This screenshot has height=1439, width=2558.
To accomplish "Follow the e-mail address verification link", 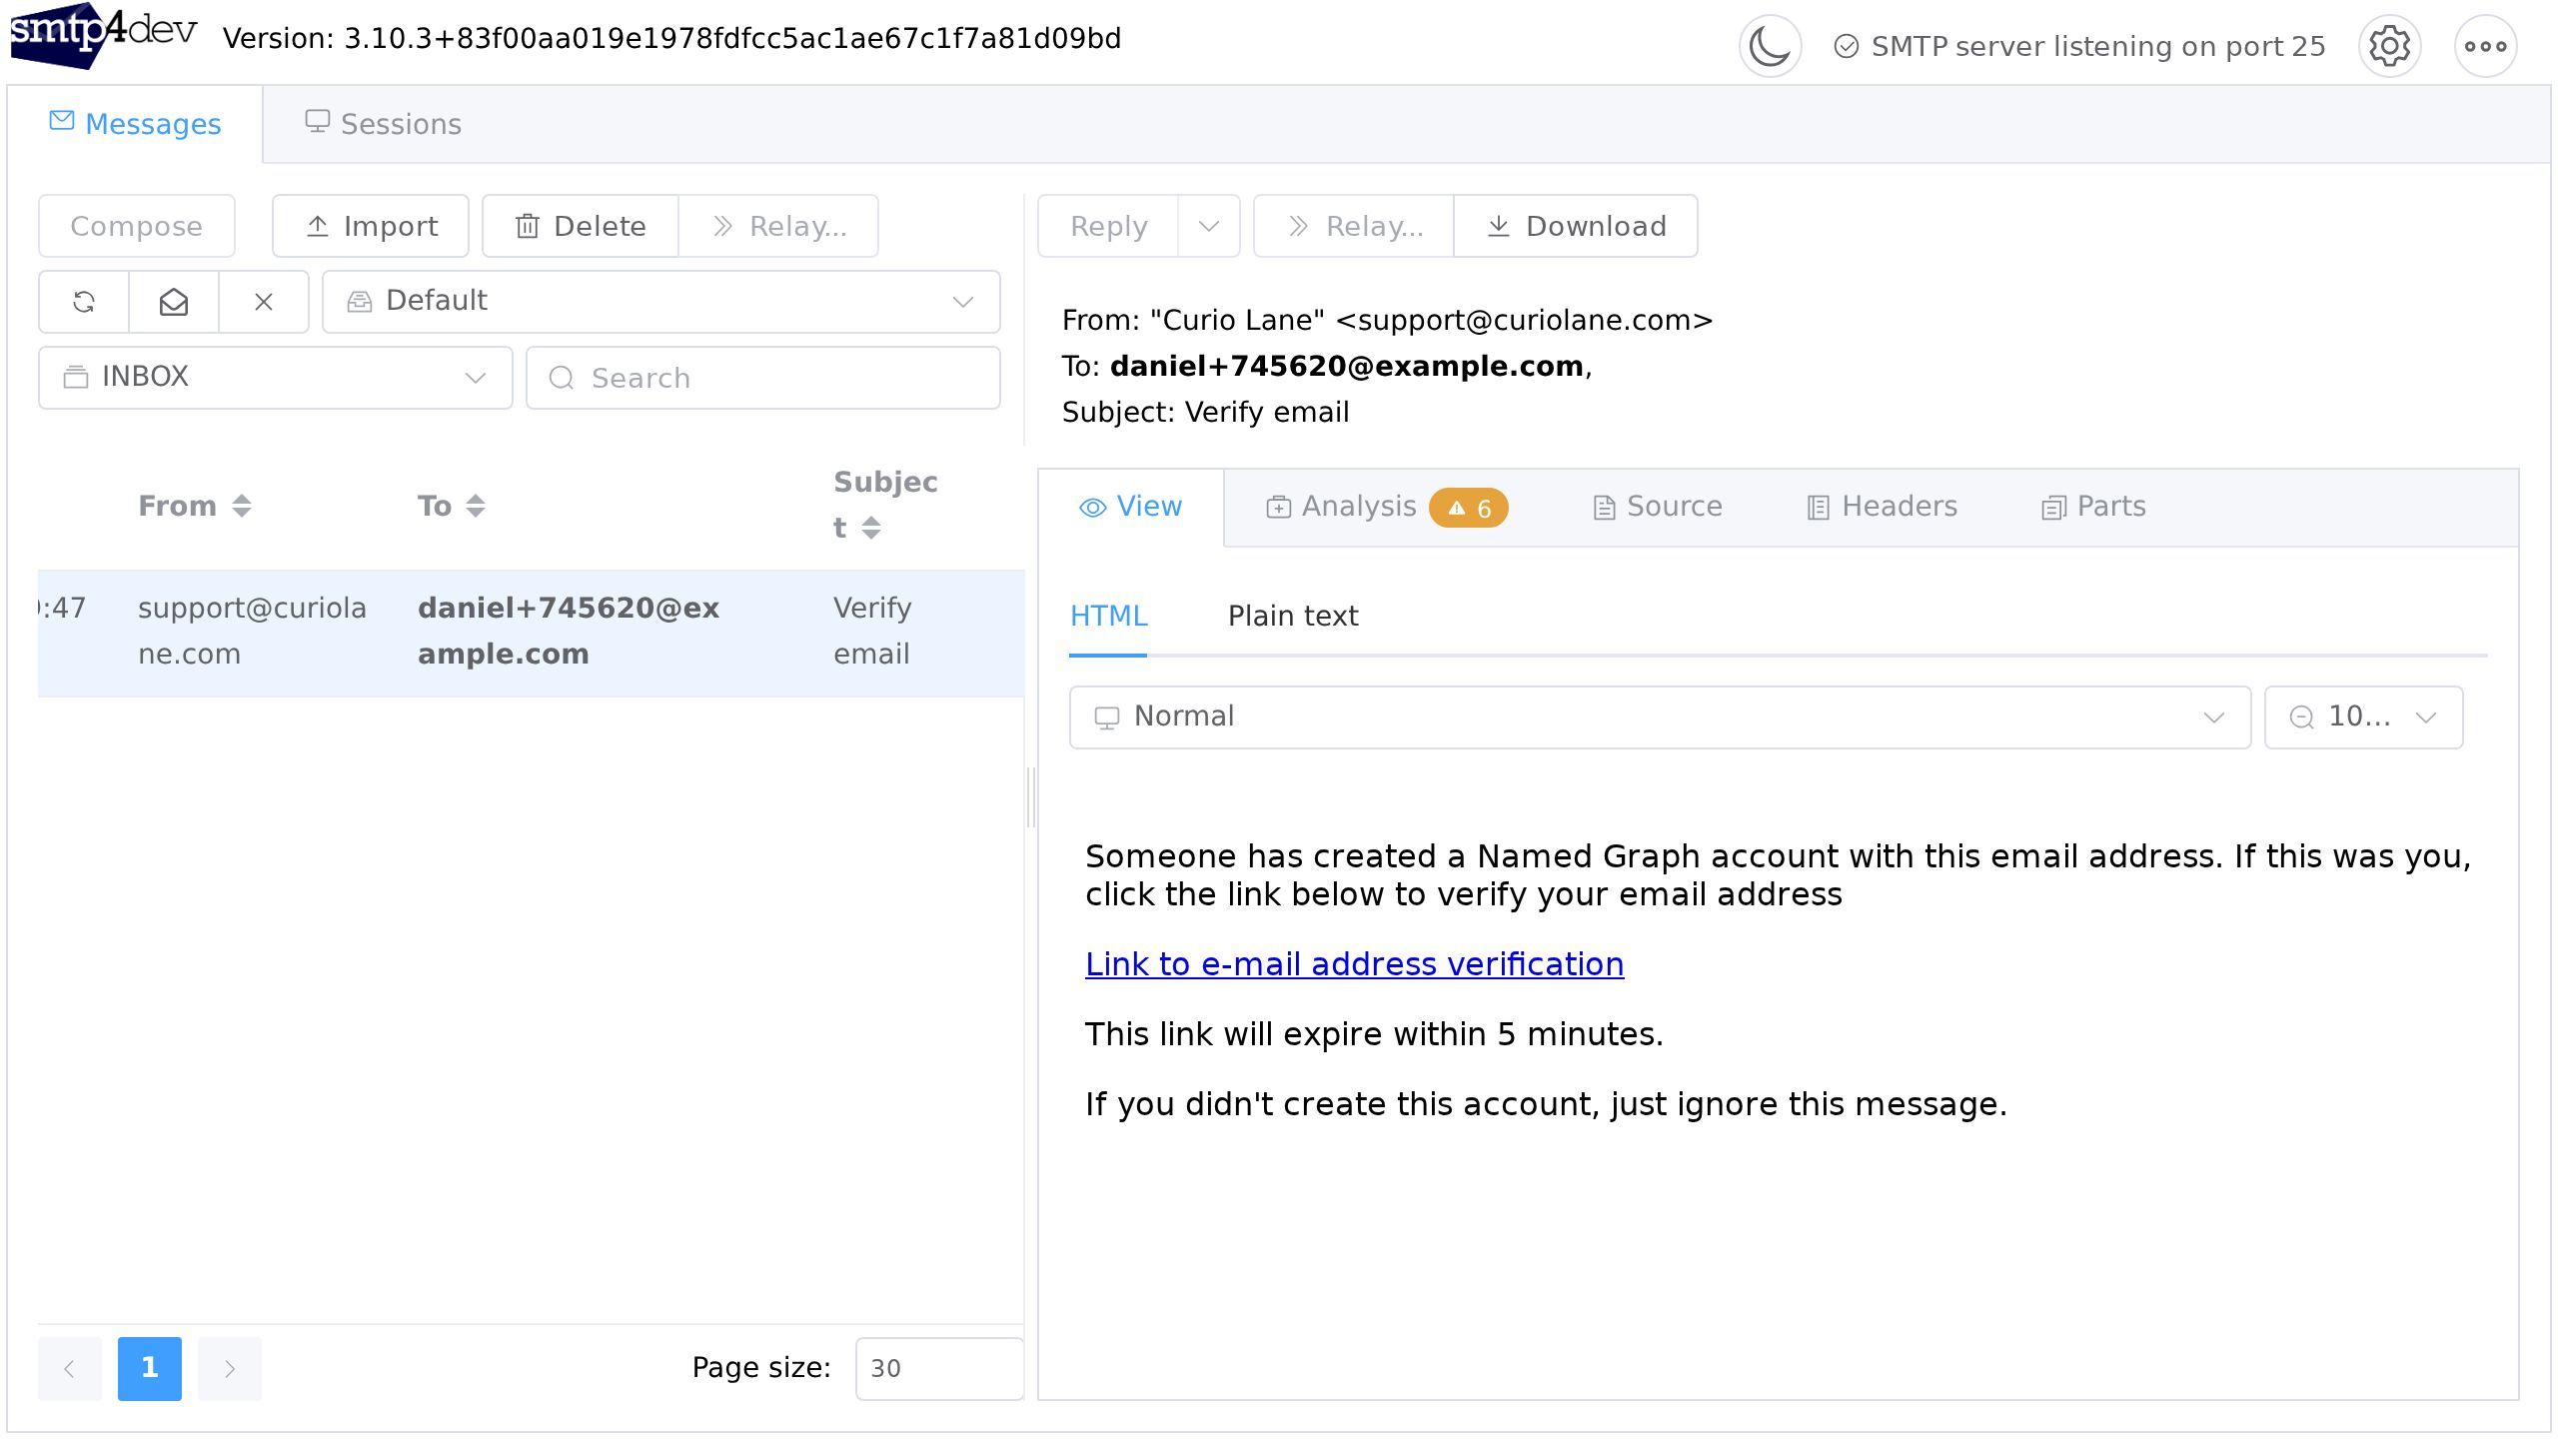I will point(1354,964).
